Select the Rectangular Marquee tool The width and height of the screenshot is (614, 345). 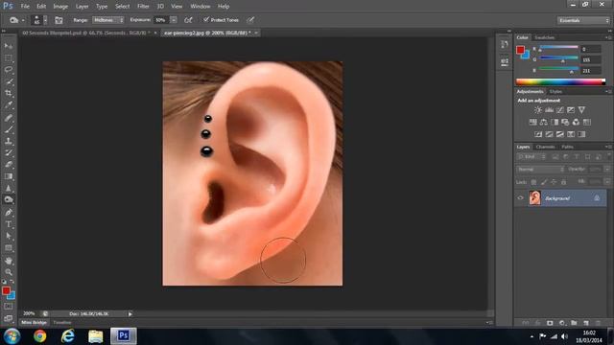coord(9,58)
